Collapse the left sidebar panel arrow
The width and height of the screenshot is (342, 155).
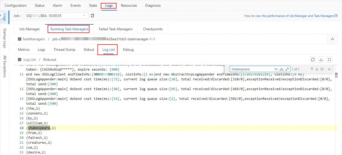coord(1,16)
